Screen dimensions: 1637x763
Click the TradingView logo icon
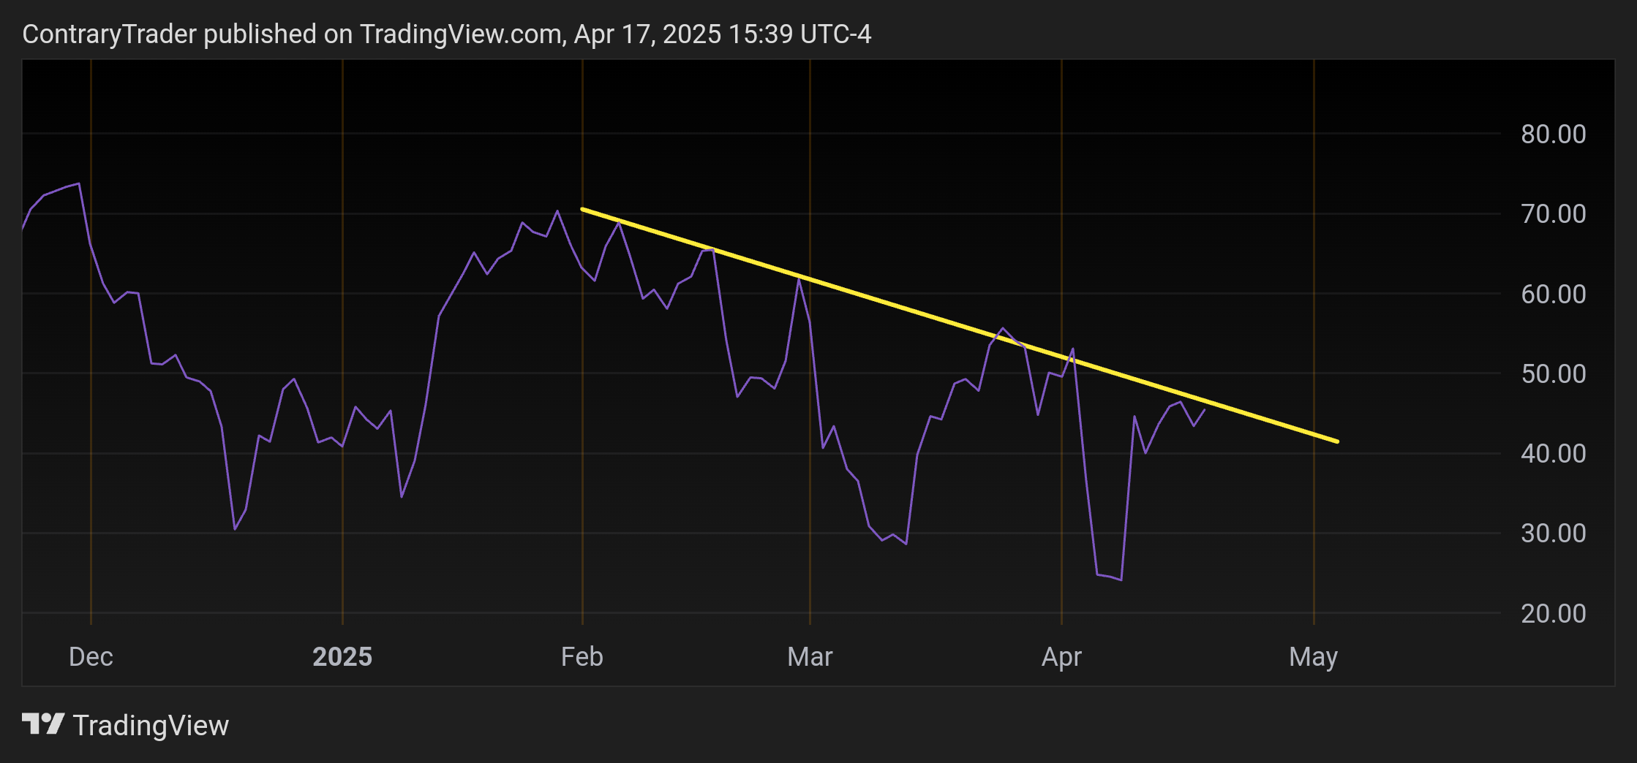point(43,724)
